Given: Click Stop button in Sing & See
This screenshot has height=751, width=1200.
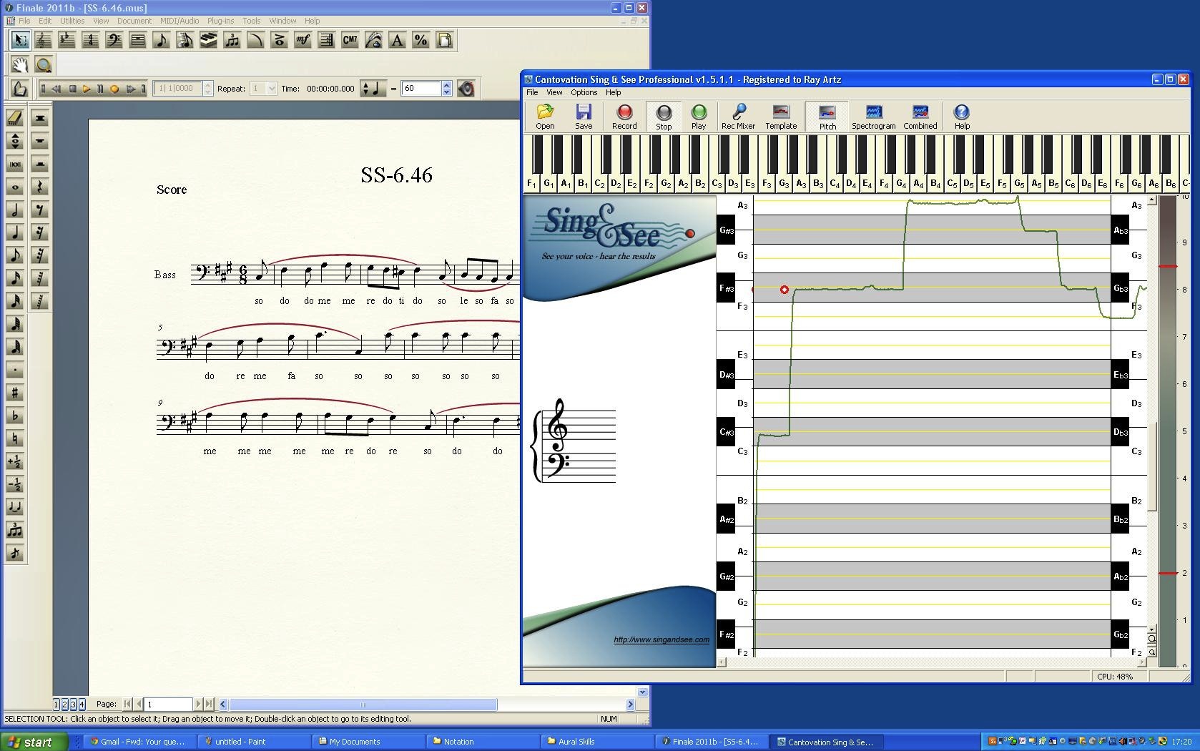Looking at the screenshot, I should click(x=664, y=117).
